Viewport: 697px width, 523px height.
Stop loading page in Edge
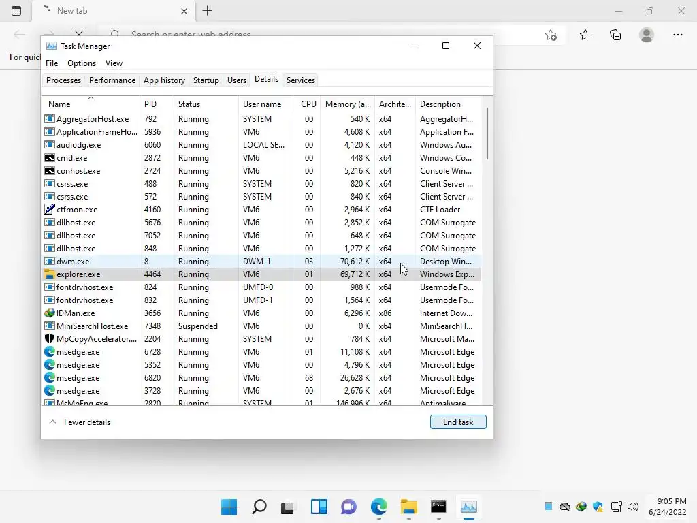pos(79,33)
